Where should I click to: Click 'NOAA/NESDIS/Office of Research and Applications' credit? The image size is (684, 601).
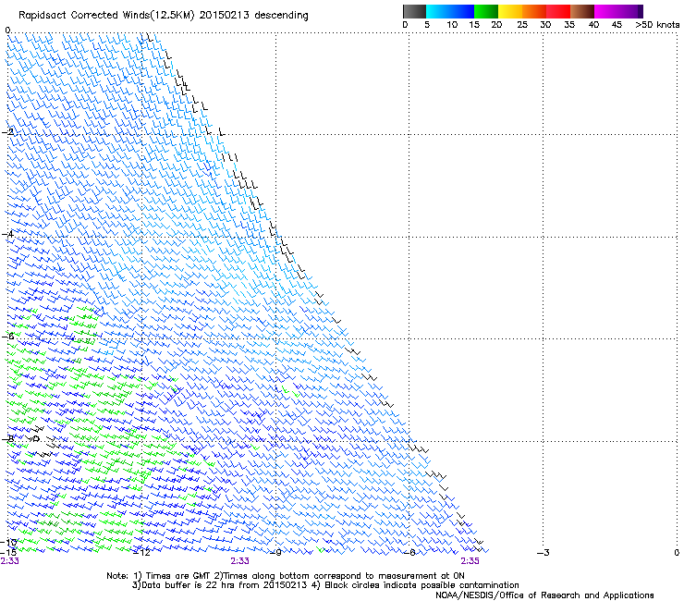pos(544,595)
